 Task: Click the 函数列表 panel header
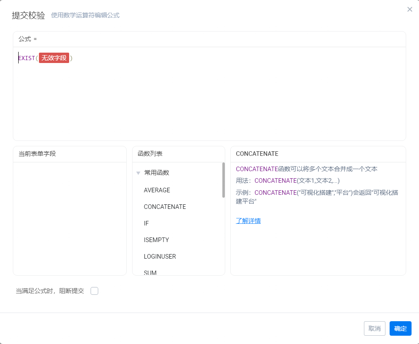(x=178, y=154)
